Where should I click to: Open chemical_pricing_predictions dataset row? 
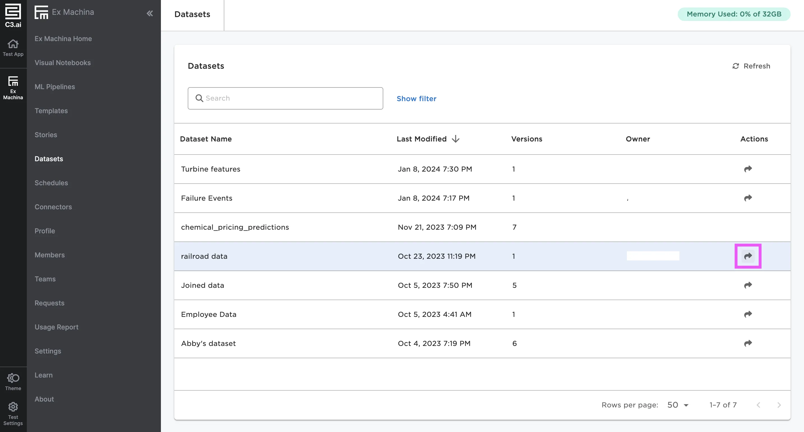[235, 227]
